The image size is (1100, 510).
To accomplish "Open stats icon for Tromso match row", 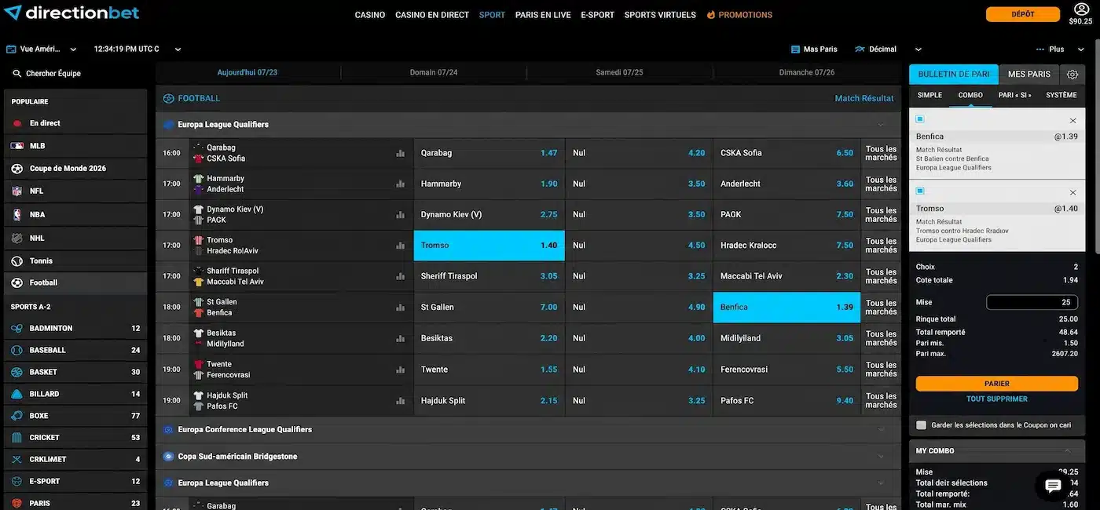I will (x=401, y=246).
